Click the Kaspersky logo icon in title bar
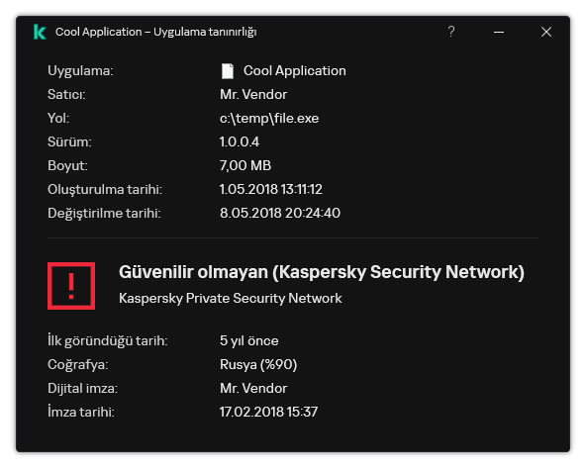The image size is (586, 468). [x=40, y=32]
